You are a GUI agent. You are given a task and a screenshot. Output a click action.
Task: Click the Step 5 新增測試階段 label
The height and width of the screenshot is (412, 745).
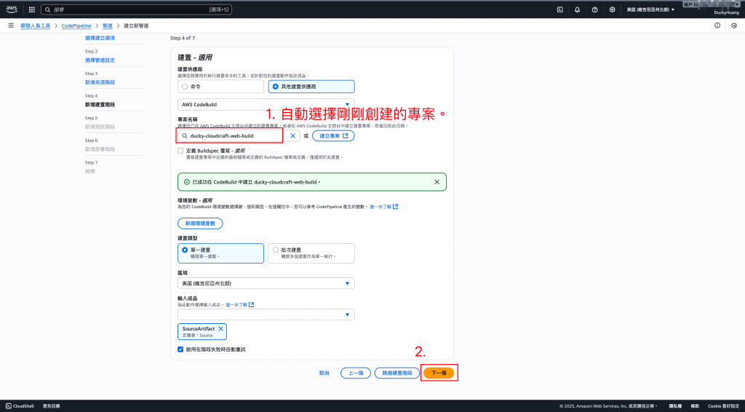coord(100,127)
